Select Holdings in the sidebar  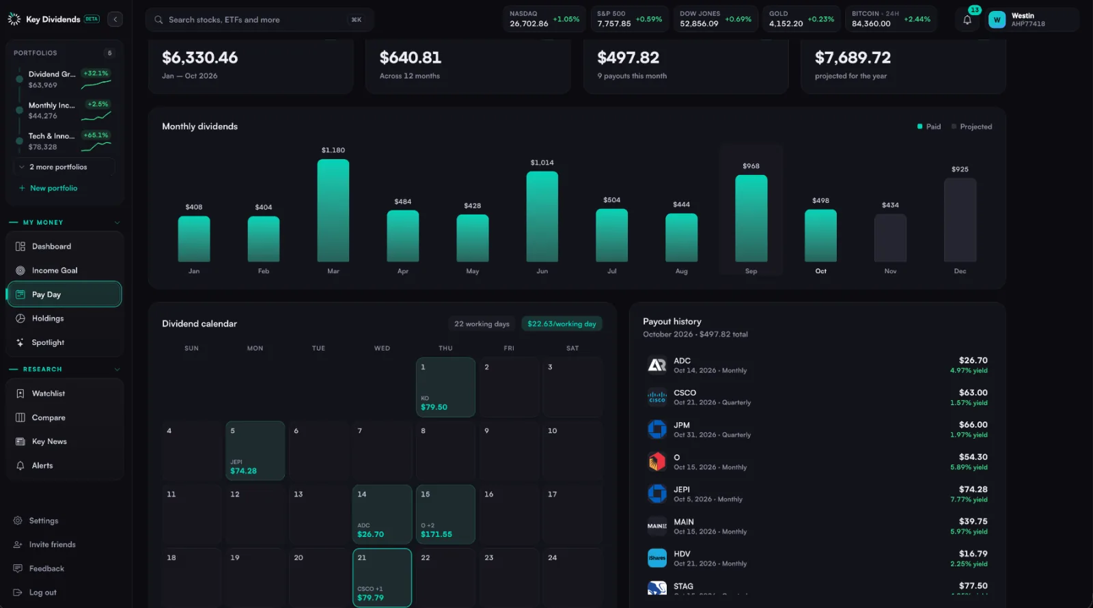64,318
